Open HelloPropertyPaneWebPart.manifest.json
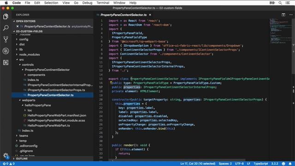This screenshot has height=166, width=295. [x=57, y=116]
